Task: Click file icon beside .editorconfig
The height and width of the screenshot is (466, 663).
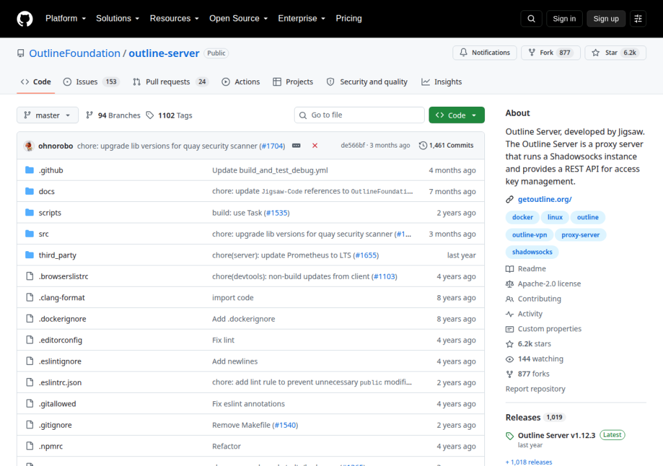Action: point(30,340)
